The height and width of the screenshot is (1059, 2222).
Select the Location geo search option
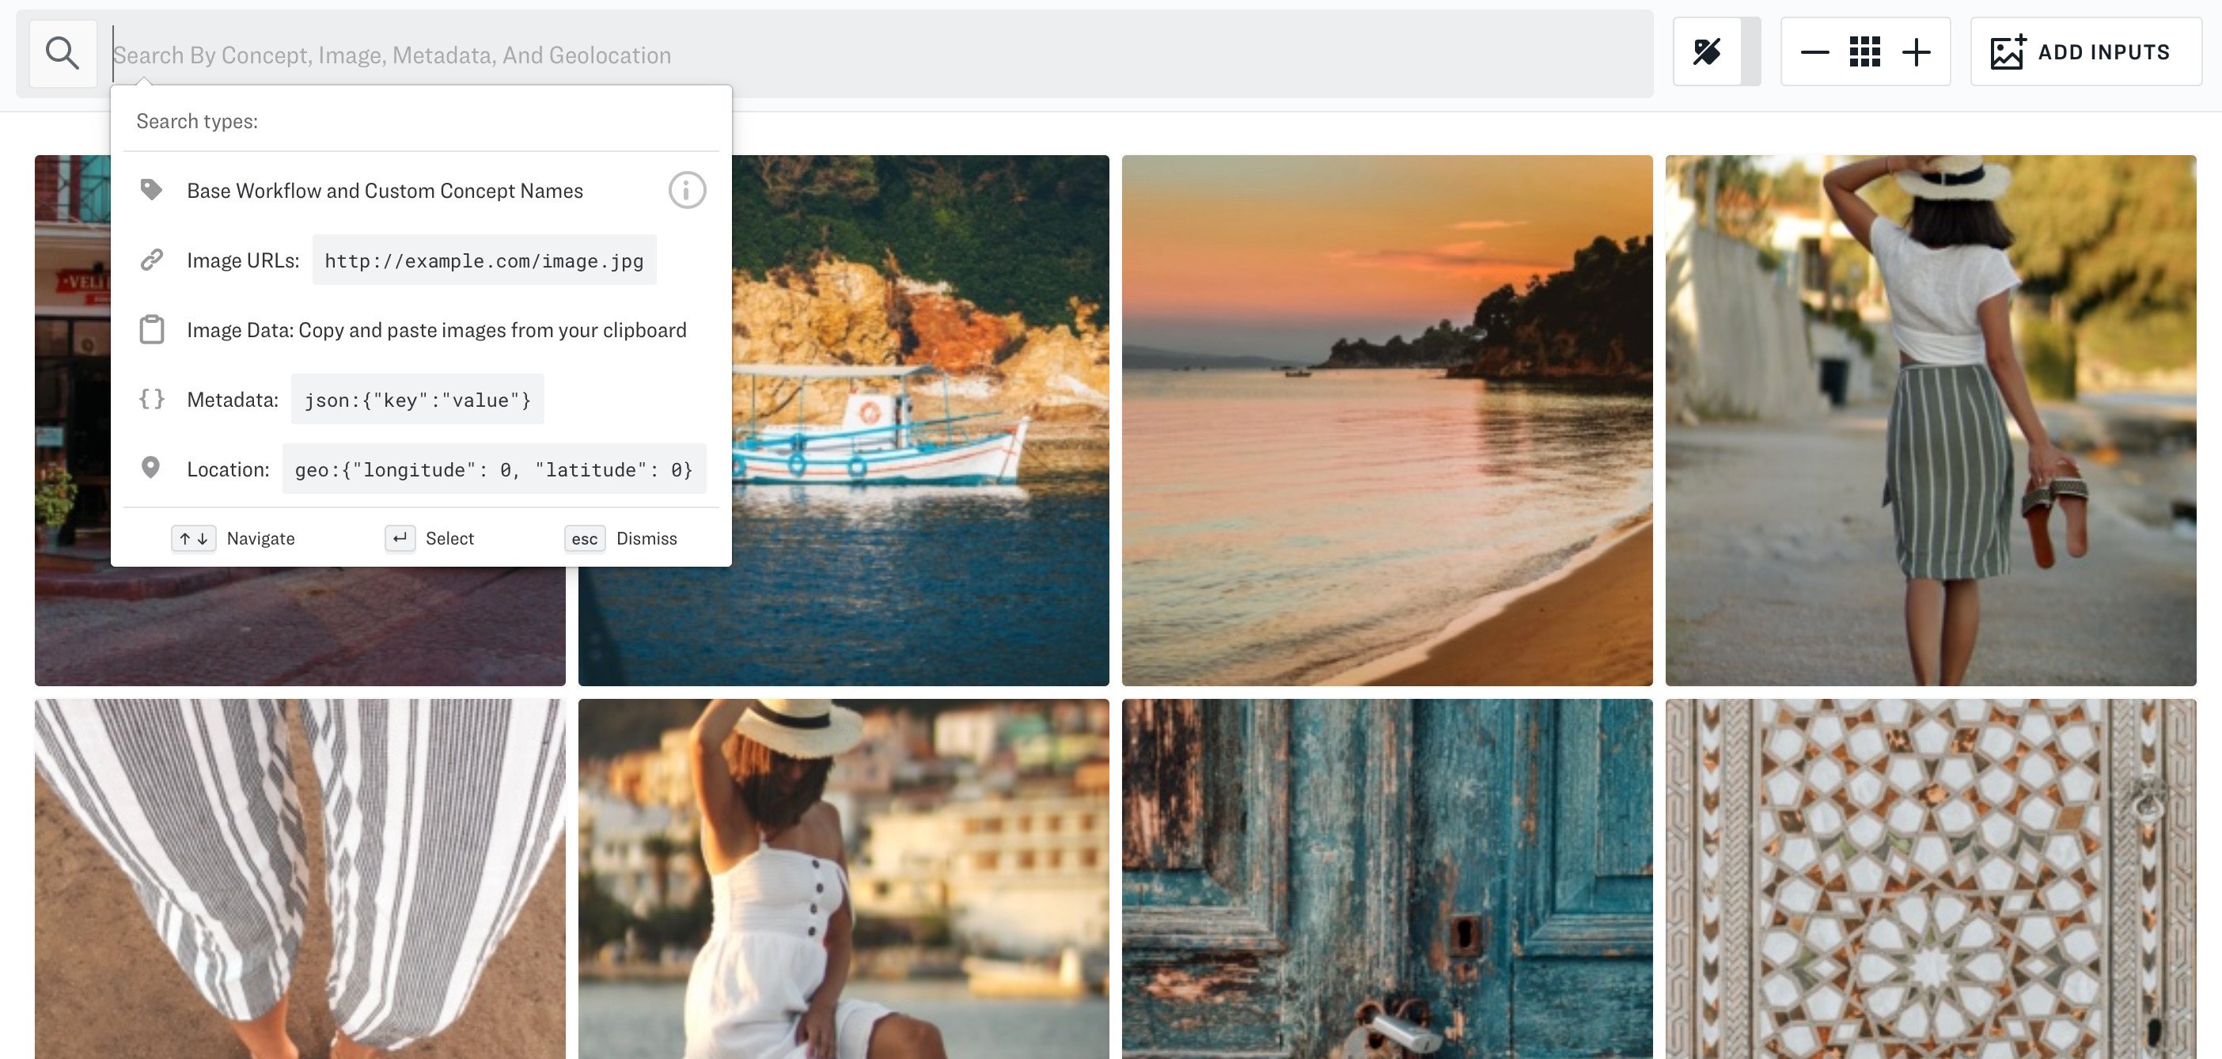(228, 469)
